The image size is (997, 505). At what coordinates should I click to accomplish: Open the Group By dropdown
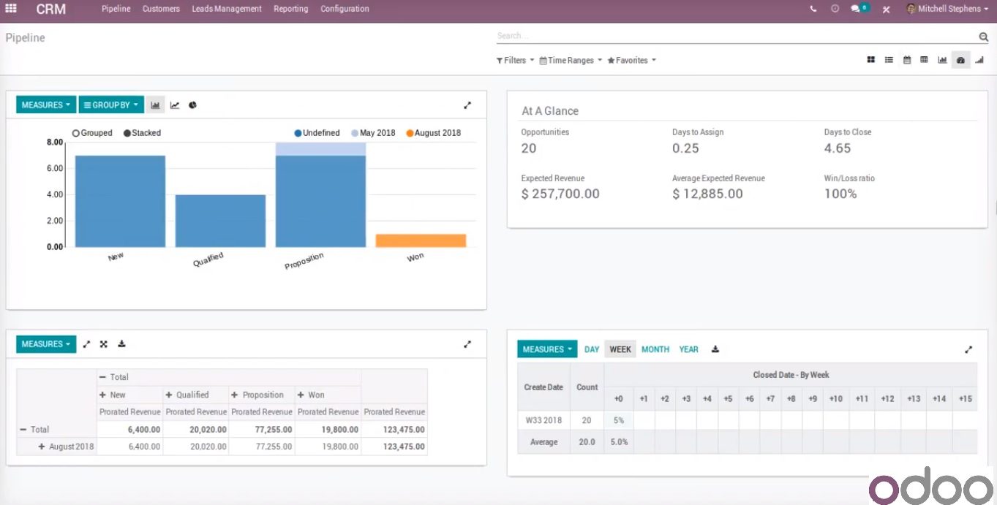tap(111, 105)
